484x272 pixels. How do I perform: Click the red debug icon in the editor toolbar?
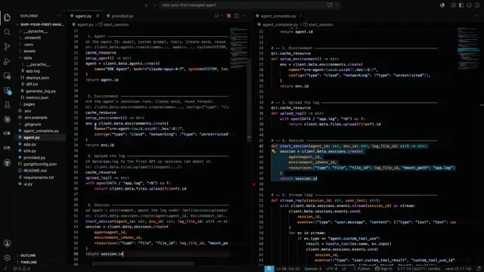(x=228, y=16)
